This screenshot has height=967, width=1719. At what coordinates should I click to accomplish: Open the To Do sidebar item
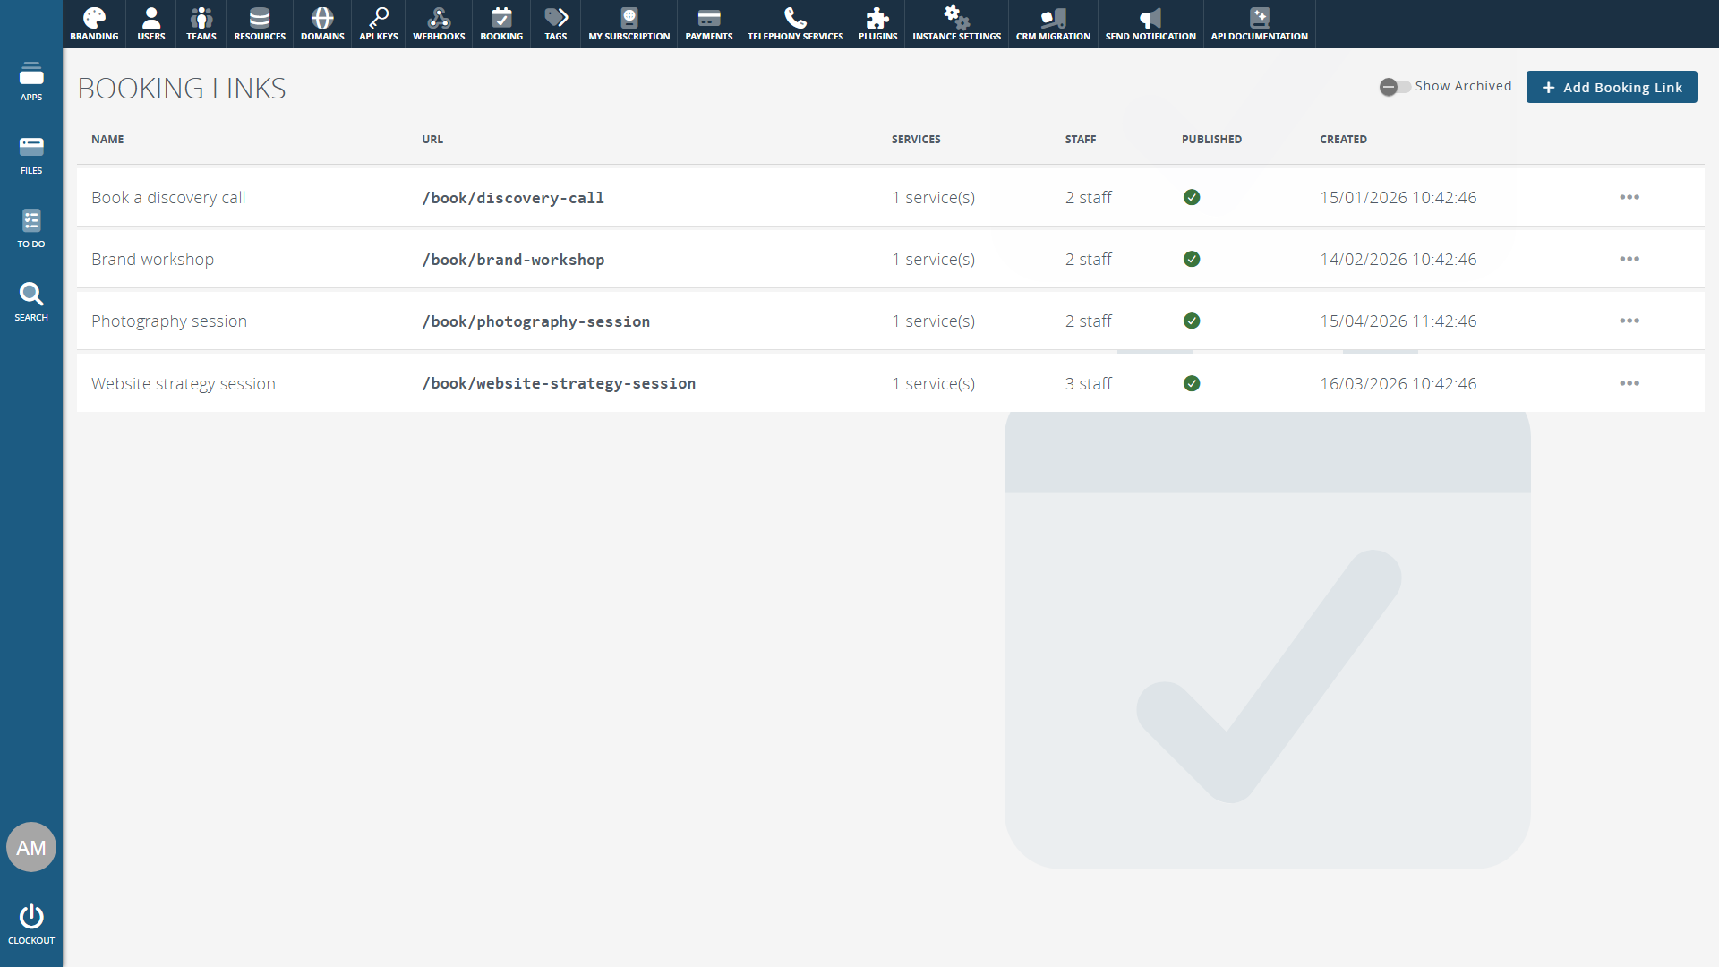31,228
